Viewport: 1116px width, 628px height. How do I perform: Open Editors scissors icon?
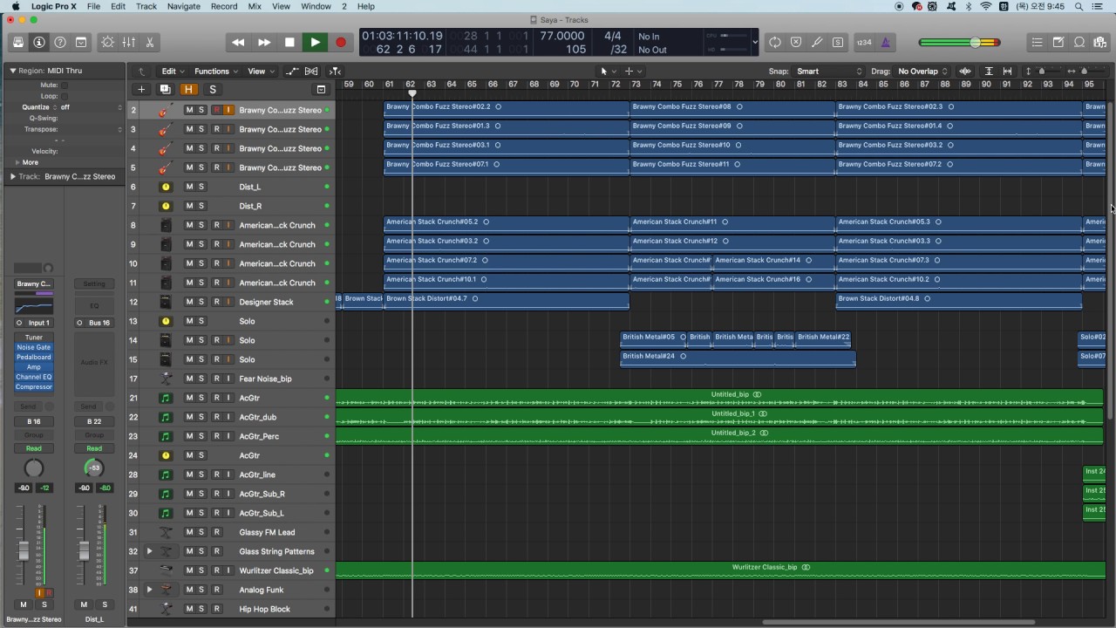click(x=150, y=42)
